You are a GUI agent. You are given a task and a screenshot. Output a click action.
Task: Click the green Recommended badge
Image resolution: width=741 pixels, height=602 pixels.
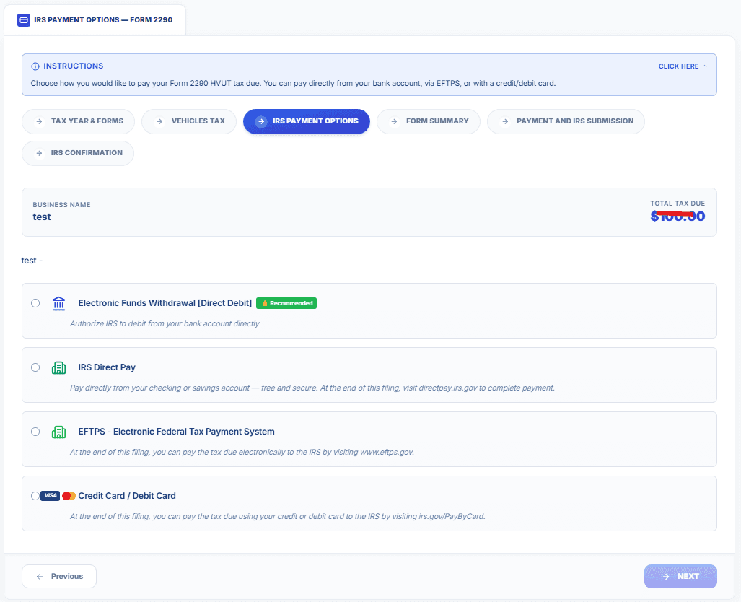point(286,303)
